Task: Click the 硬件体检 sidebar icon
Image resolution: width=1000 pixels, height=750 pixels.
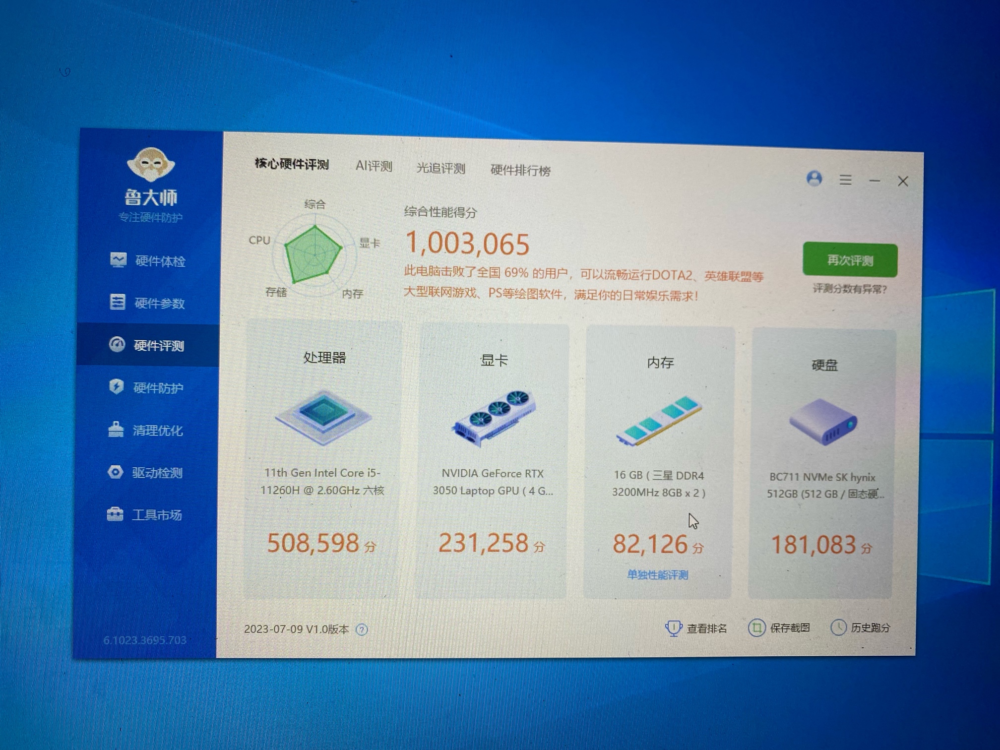Action: (x=118, y=260)
